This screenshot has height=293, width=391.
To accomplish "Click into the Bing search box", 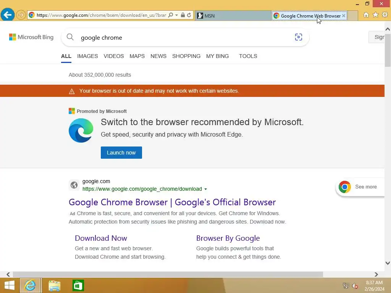I will tap(184, 37).
